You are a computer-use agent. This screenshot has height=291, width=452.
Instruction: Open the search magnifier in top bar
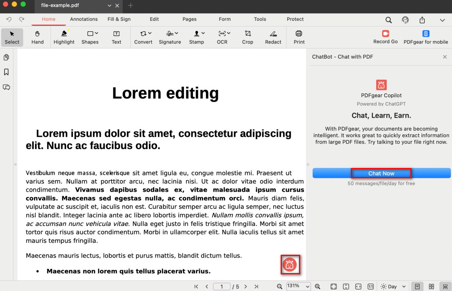(x=388, y=20)
